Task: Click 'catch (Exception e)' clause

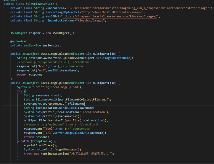Action: tap(36, 141)
